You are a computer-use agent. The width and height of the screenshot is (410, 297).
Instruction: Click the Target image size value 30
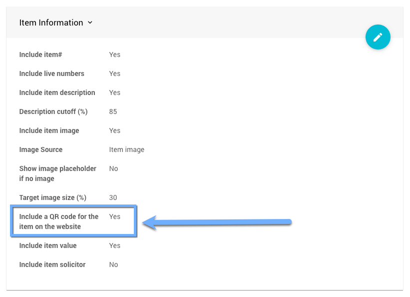pos(113,197)
